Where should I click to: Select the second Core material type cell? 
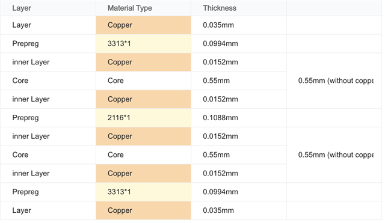(143, 155)
